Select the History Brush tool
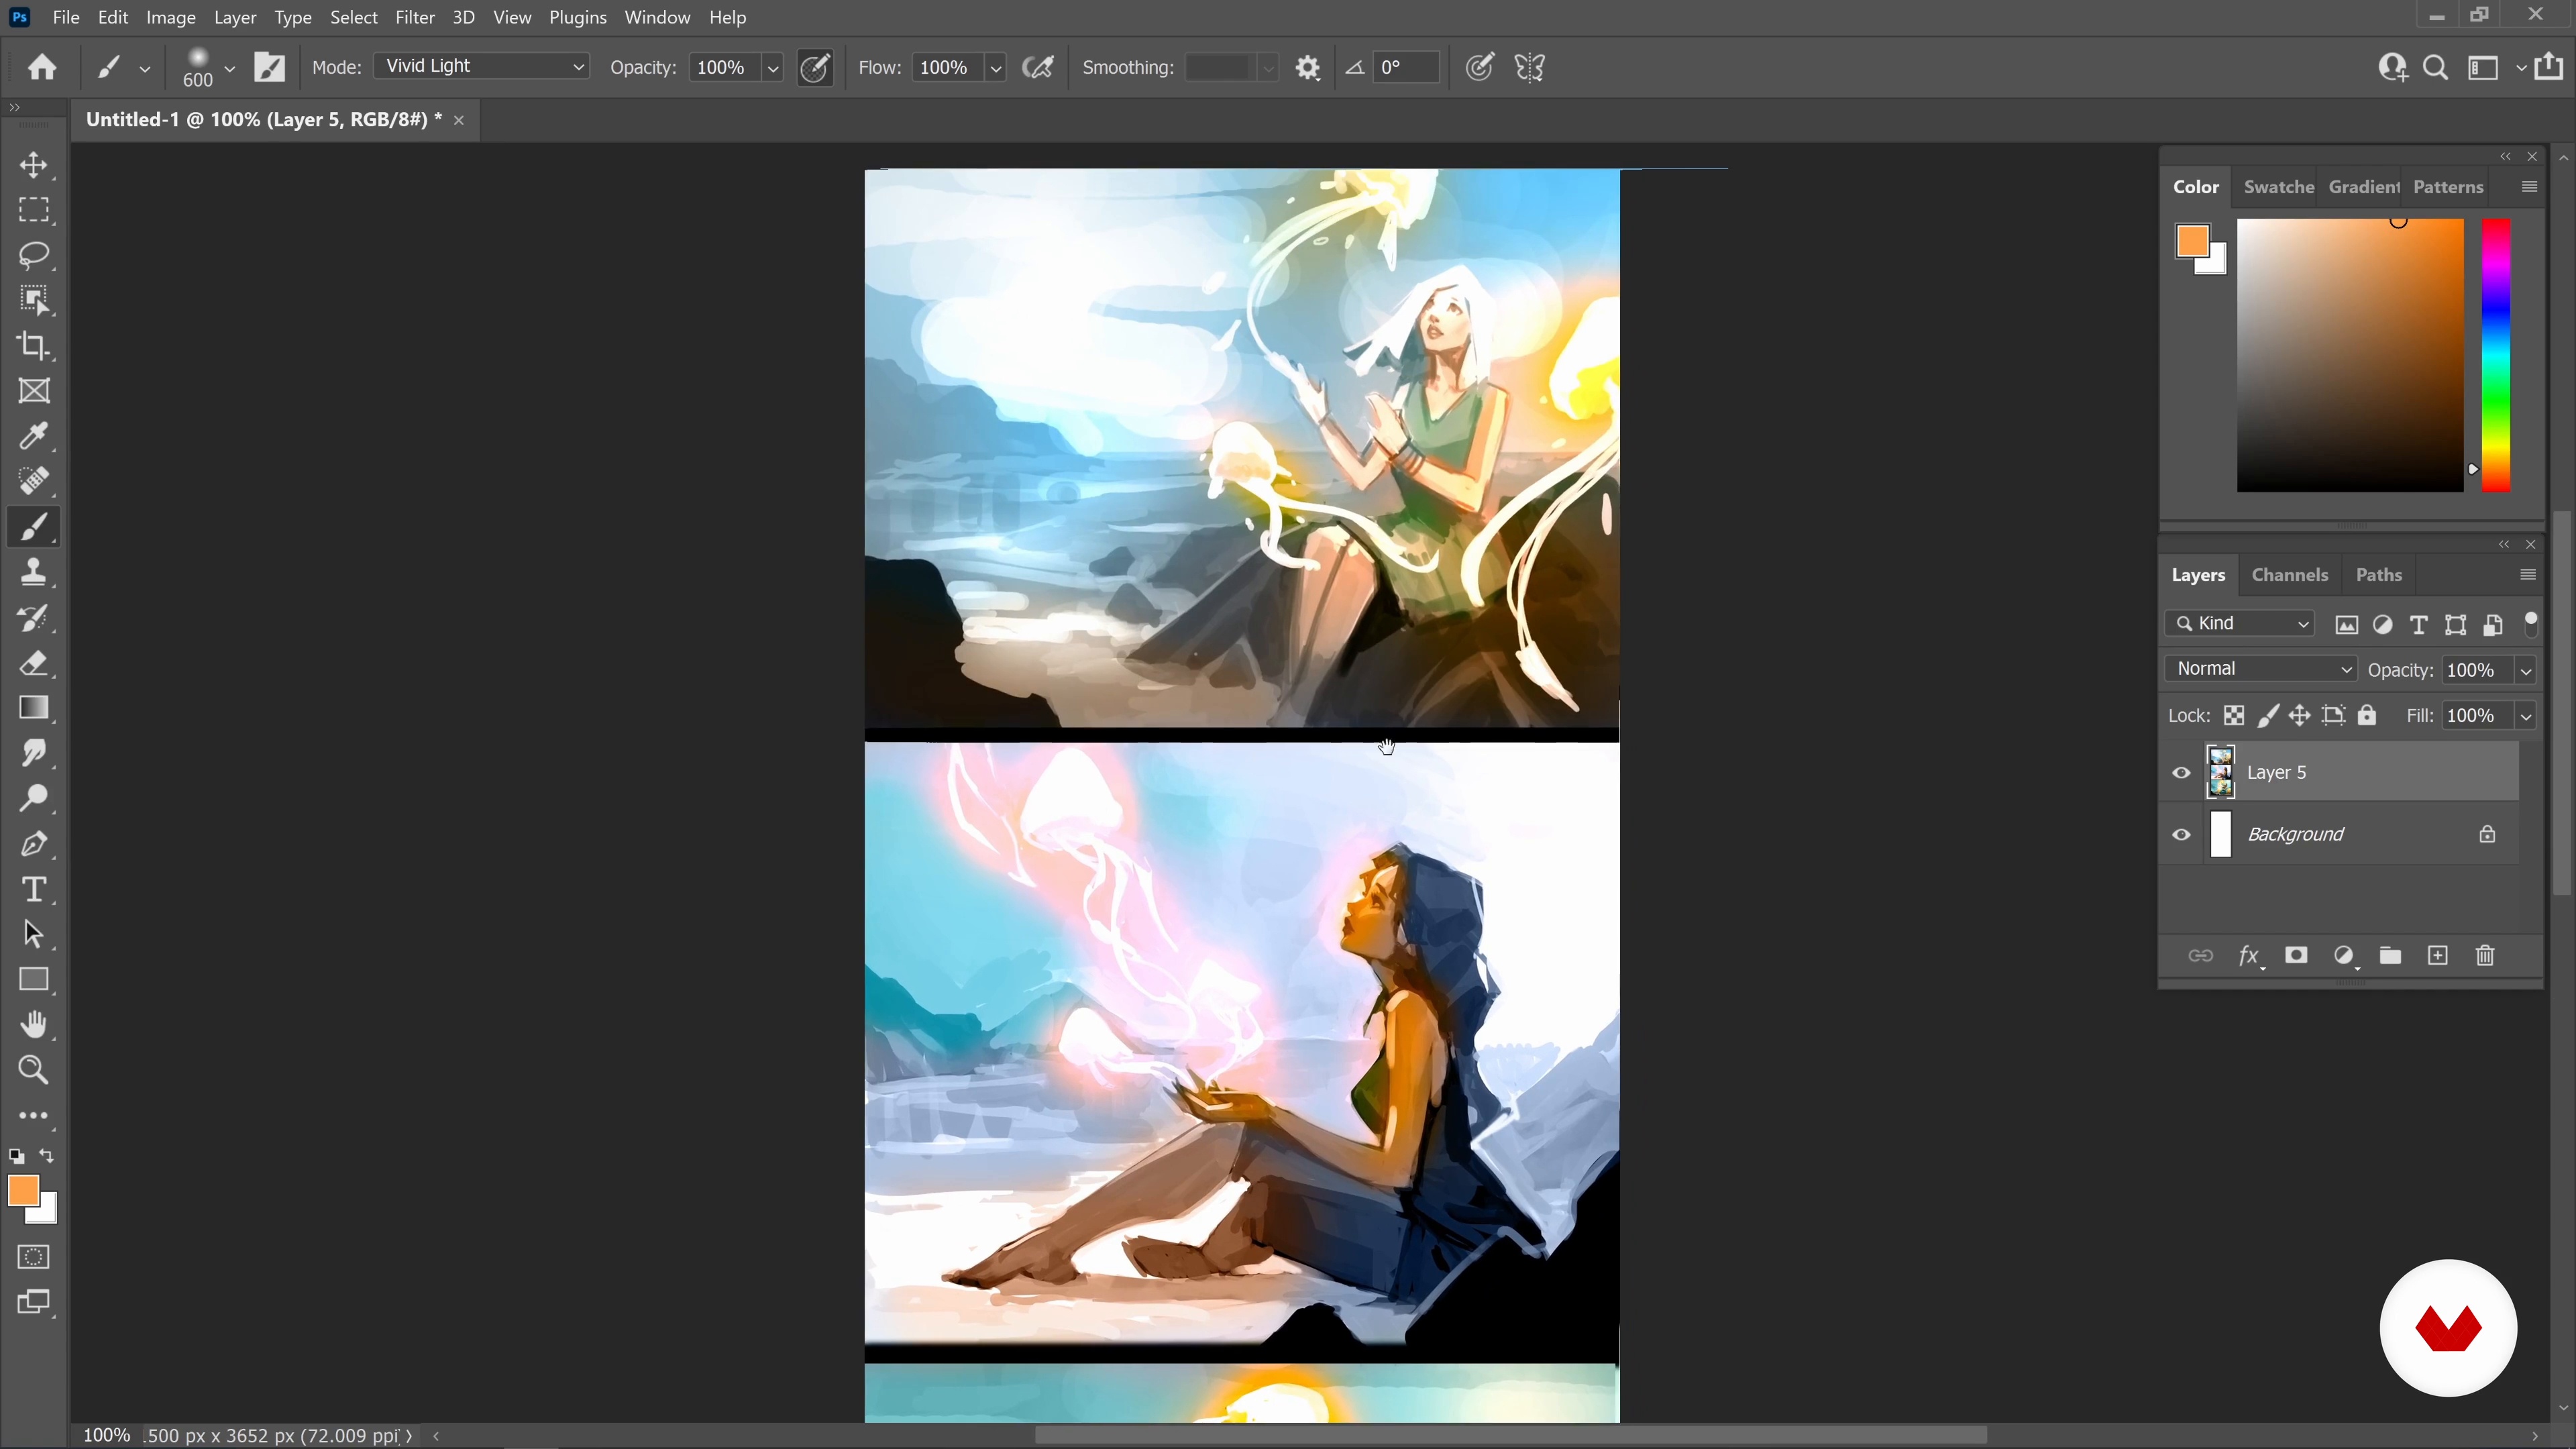 34,618
